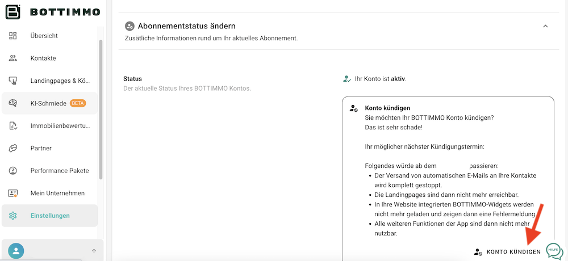
Task: Click the sidebar scrollbar
Action: coord(101,110)
